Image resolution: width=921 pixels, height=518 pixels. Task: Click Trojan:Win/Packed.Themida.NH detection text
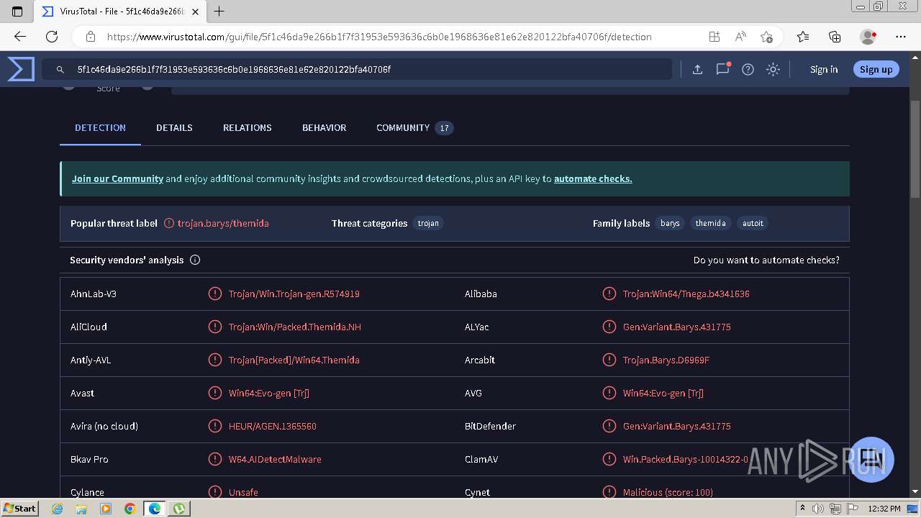coord(295,327)
